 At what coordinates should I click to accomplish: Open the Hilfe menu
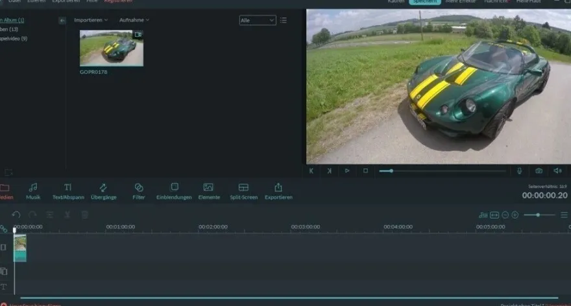point(92,1)
